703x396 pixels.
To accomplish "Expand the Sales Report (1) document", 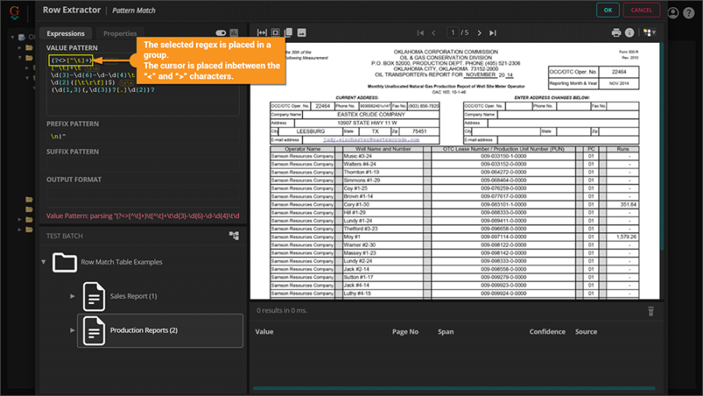I will (73, 296).
